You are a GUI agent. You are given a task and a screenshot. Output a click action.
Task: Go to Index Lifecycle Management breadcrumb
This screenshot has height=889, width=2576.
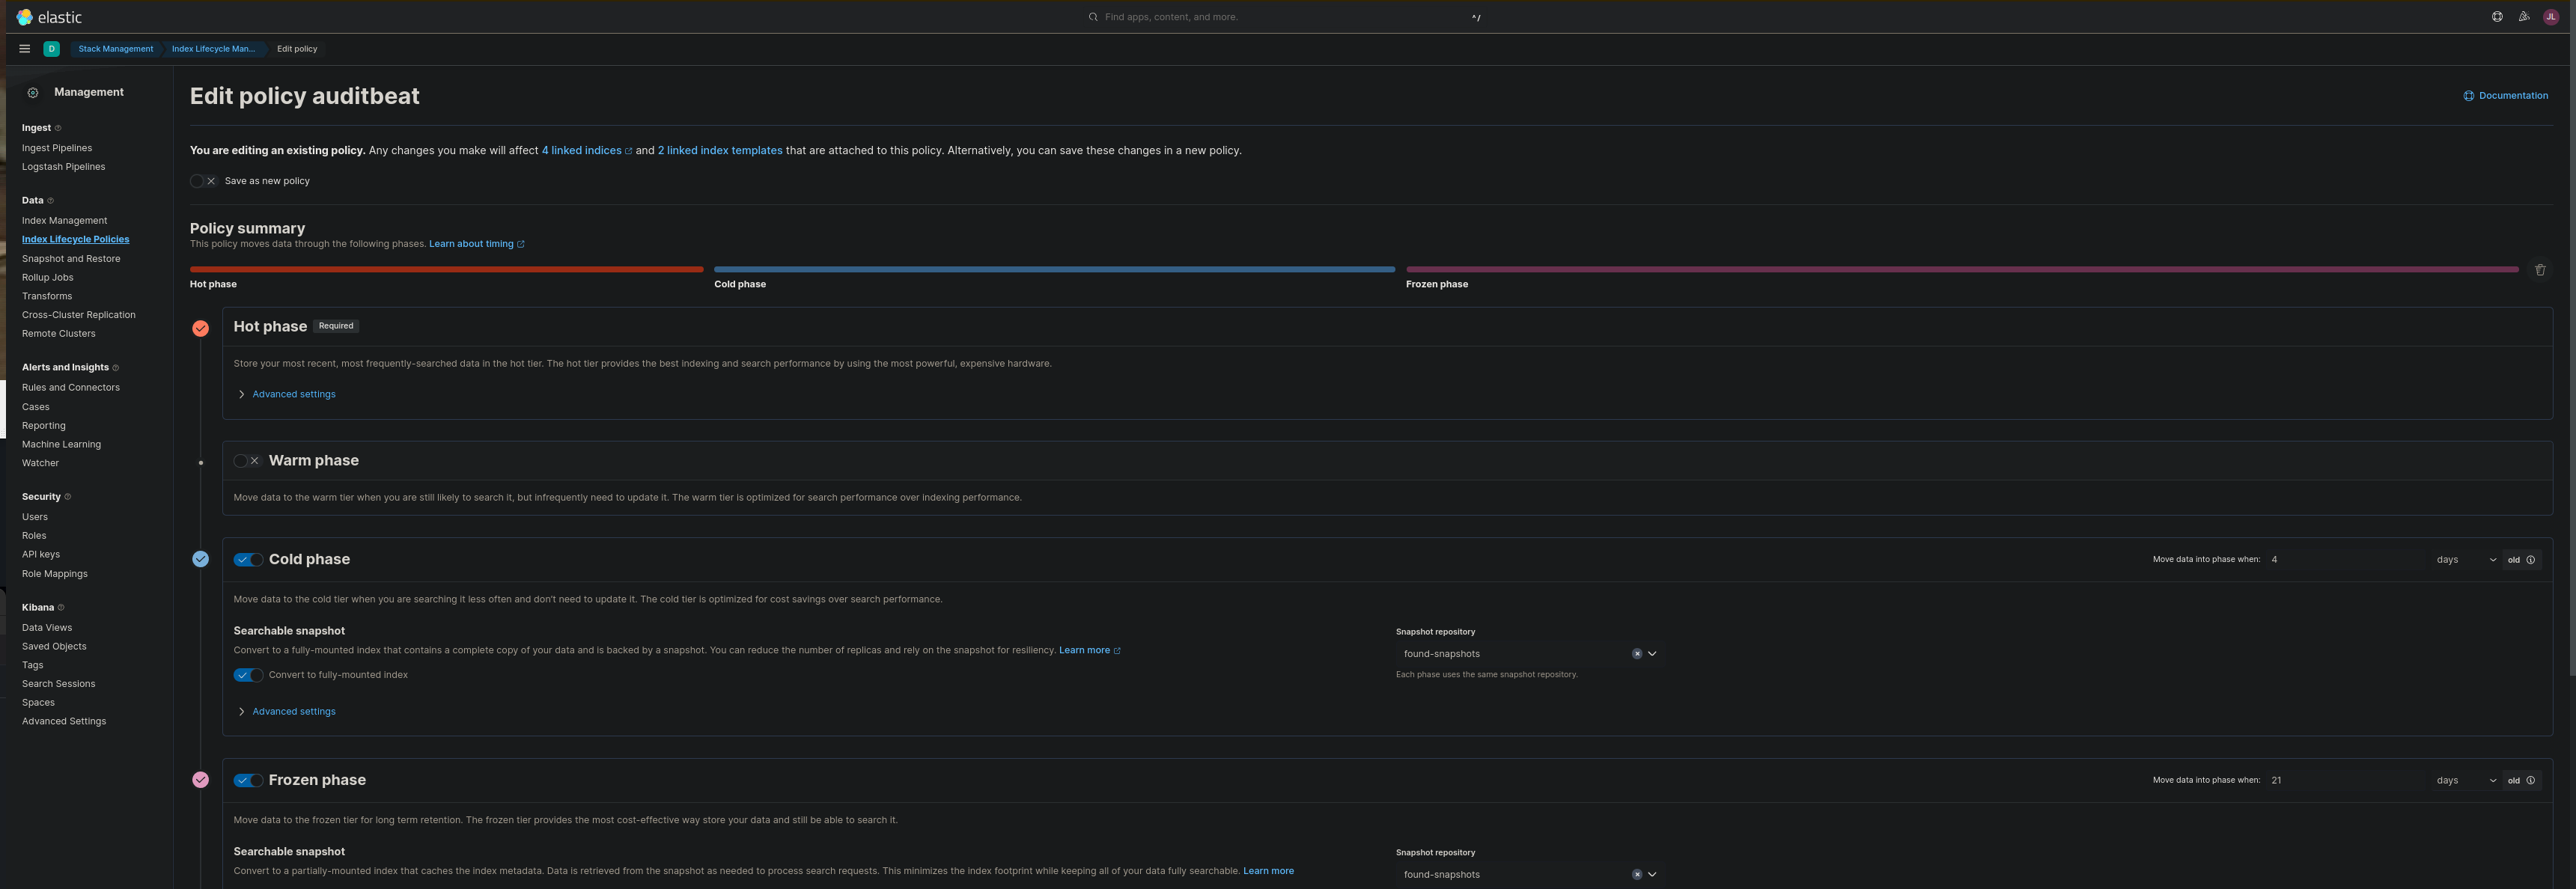pyautogui.click(x=213, y=49)
